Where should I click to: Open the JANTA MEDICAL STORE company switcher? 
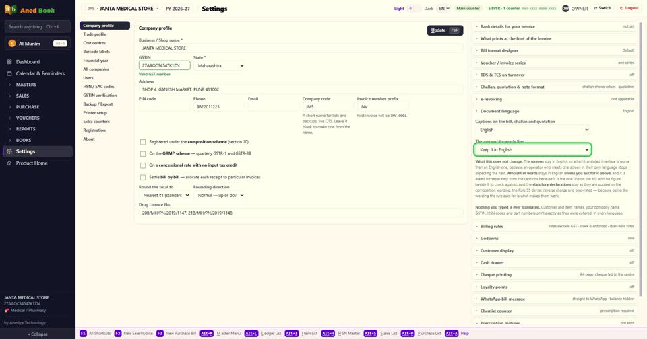[x=122, y=8]
